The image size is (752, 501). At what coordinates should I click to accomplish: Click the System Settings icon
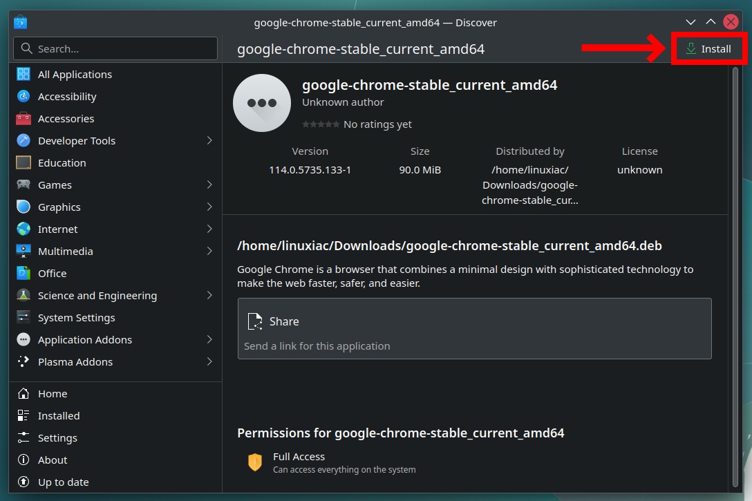click(23, 317)
